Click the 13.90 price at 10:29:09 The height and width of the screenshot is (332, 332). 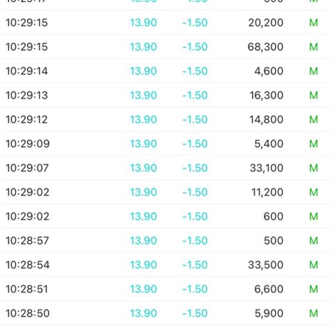[143, 143]
